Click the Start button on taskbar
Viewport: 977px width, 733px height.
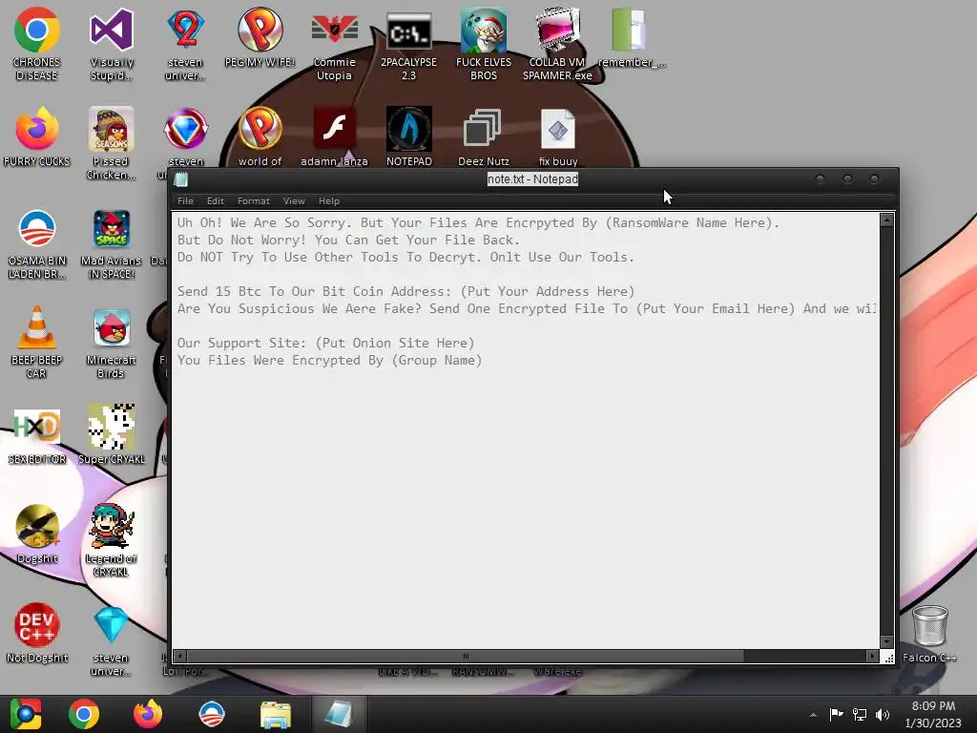(x=25, y=714)
